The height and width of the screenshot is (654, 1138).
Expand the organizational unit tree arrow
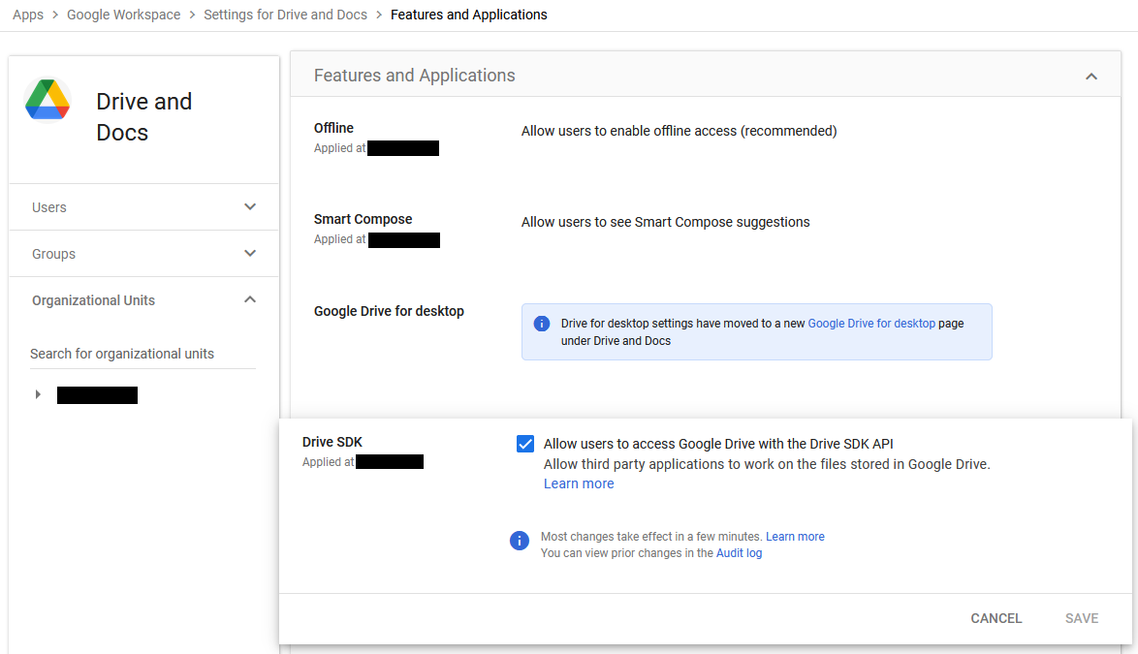pyautogui.click(x=38, y=394)
